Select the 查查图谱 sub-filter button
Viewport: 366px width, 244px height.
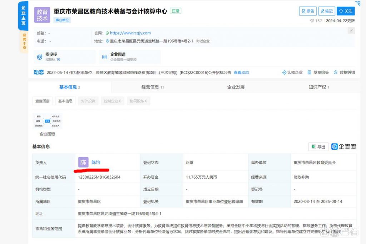[x=42, y=101]
